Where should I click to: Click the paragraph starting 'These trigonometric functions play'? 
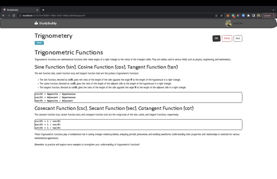[x=137, y=136]
